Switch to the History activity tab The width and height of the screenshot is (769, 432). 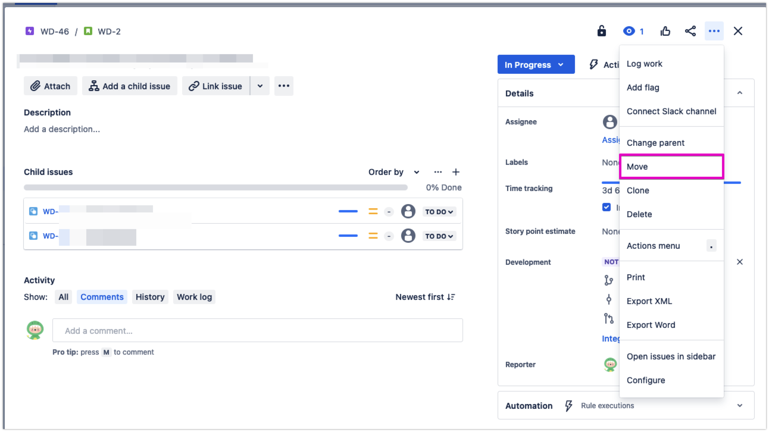(150, 297)
